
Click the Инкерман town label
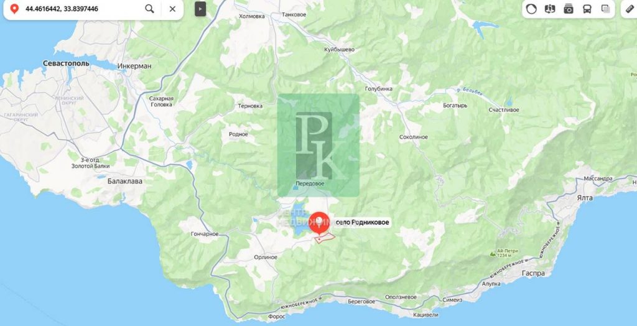coord(134,66)
